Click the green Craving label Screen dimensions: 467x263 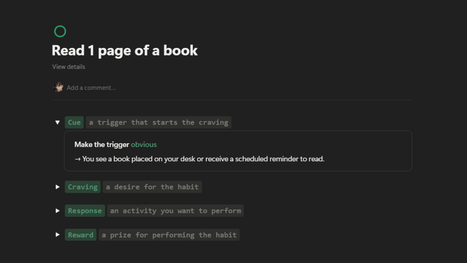83,187
